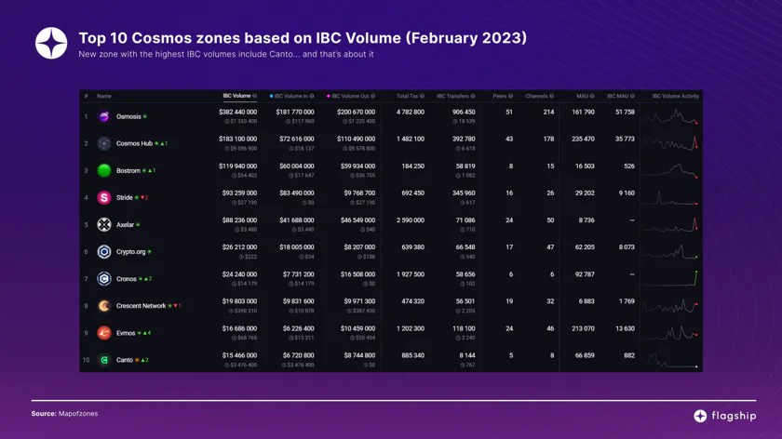Click Crypto.org MAU value 62 205
The image size is (782, 439).
point(583,247)
